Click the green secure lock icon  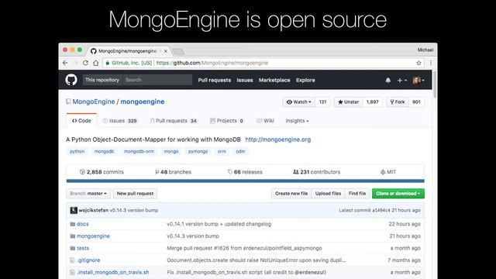click(108, 63)
